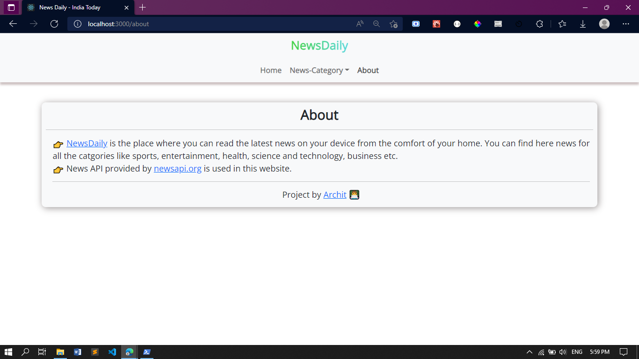Select the About nav item

click(x=368, y=70)
